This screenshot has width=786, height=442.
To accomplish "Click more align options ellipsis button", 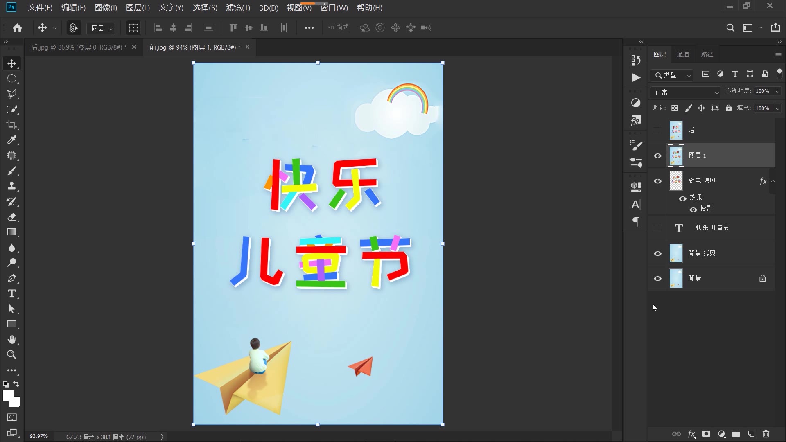I will click(x=309, y=28).
